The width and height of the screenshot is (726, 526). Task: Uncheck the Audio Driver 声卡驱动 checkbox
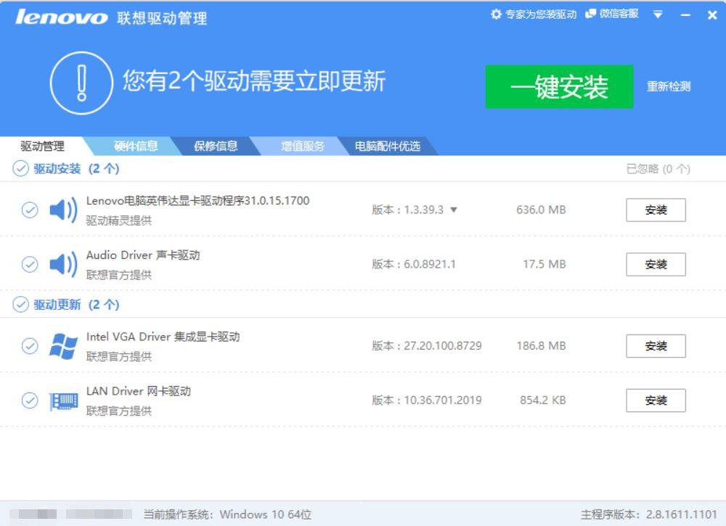point(30,265)
